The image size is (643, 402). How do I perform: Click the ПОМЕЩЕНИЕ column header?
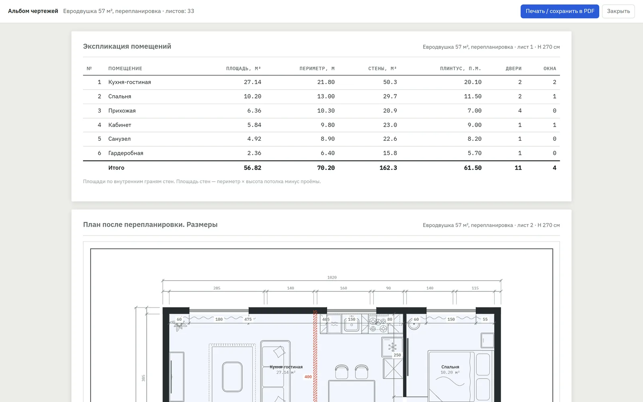pyautogui.click(x=125, y=68)
